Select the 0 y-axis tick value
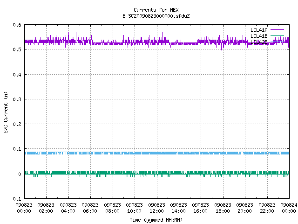Viewport: 298px width, 224px height. [x=20, y=174]
